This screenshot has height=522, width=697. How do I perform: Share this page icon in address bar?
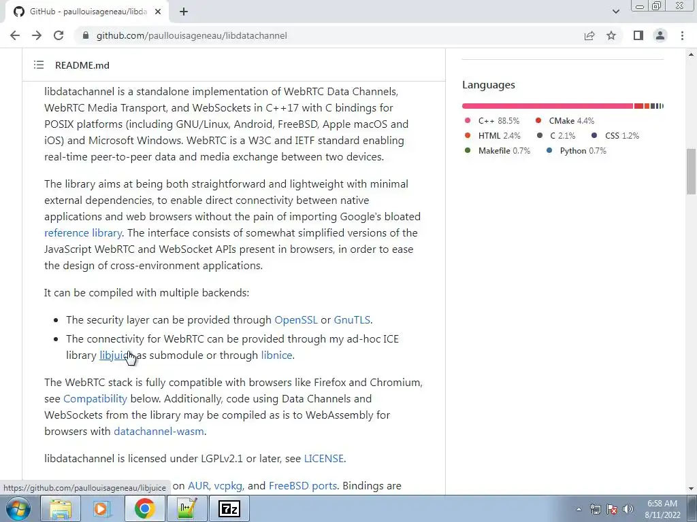(589, 35)
